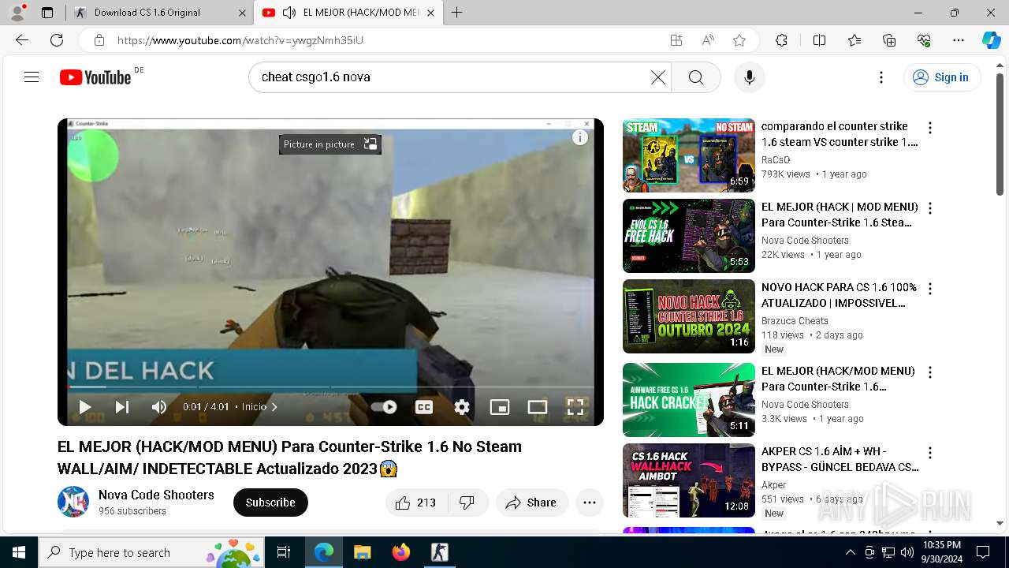The width and height of the screenshot is (1009, 568).
Task: Toggle Edge split screen
Action: [819, 40]
